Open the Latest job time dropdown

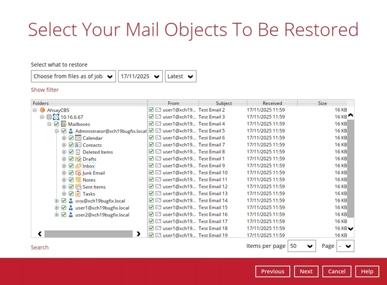pyautogui.click(x=181, y=76)
